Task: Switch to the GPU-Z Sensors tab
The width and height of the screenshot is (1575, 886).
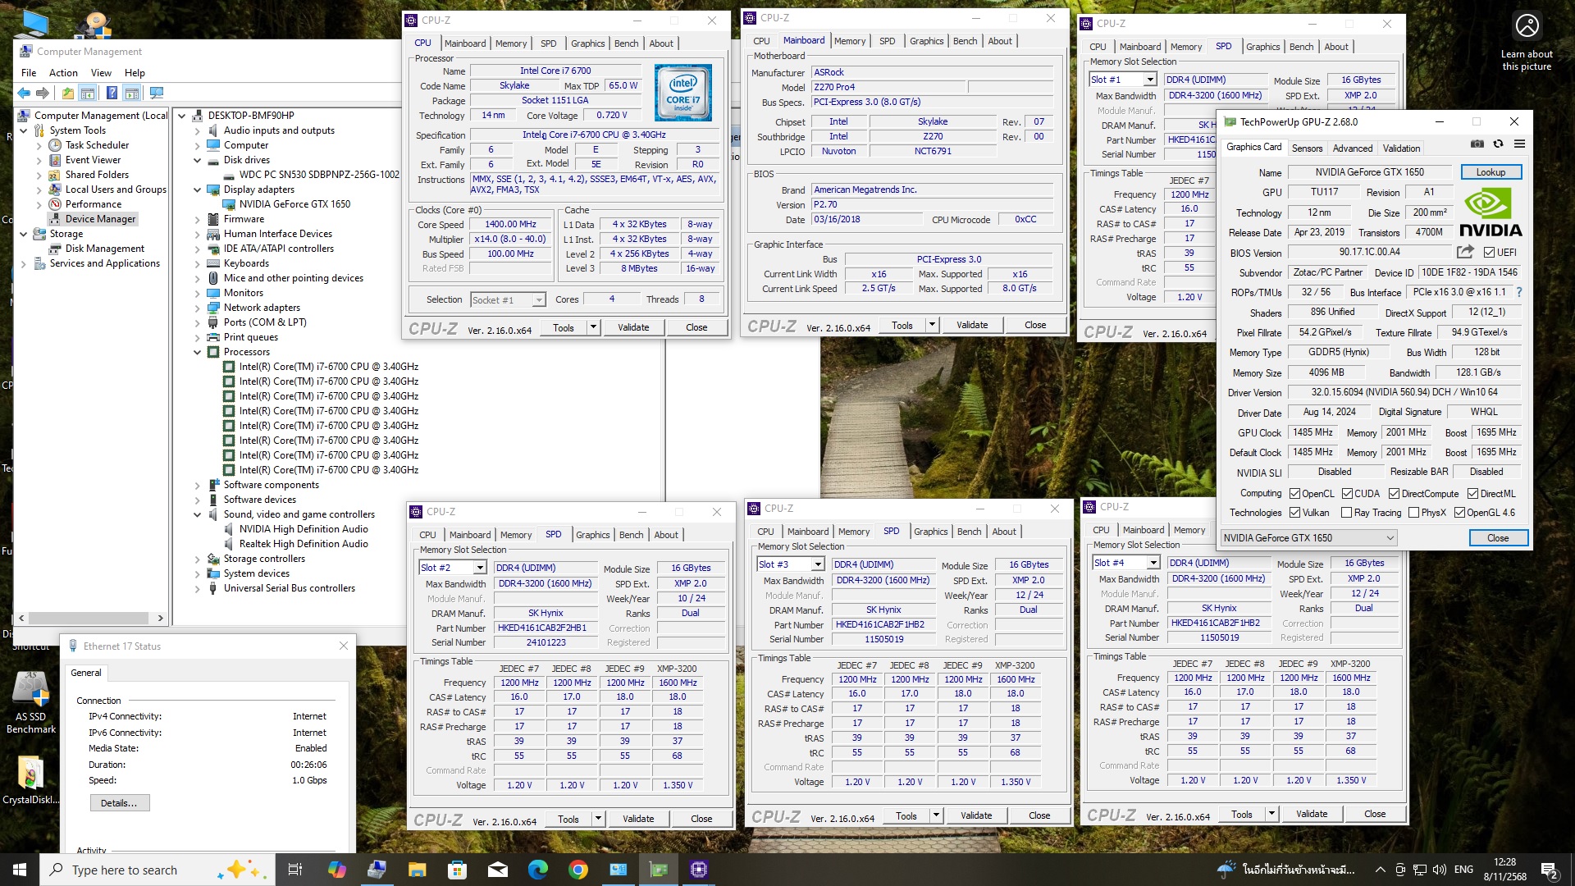Action: tap(1307, 148)
